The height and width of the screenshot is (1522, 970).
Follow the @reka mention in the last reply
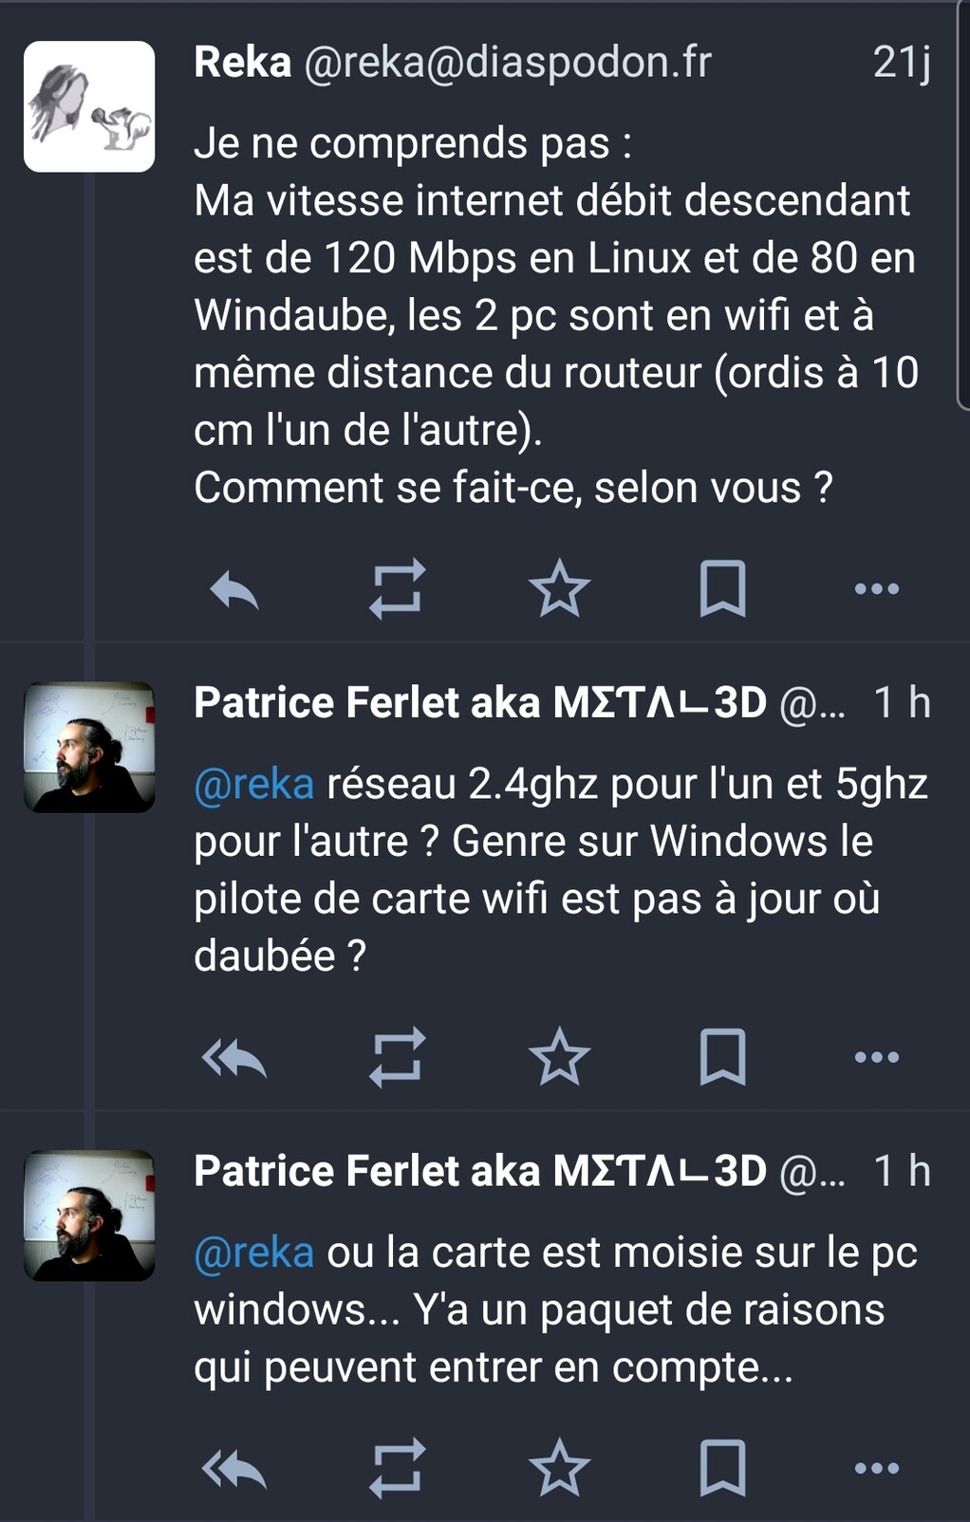253,1253
